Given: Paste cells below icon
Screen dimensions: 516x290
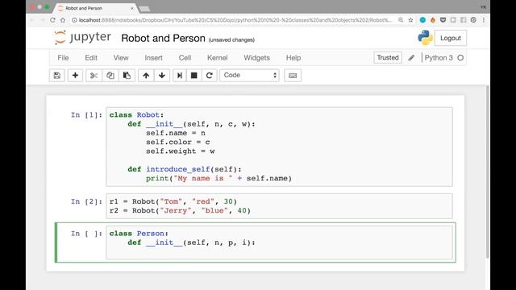Looking at the screenshot, I should pyautogui.click(x=127, y=75).
